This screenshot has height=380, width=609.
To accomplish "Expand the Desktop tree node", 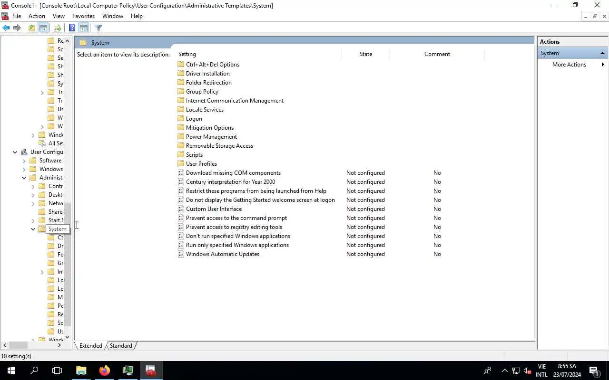I will coord(33,195).
